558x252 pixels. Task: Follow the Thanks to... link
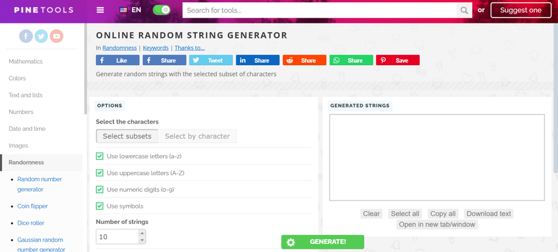[190, 48]
